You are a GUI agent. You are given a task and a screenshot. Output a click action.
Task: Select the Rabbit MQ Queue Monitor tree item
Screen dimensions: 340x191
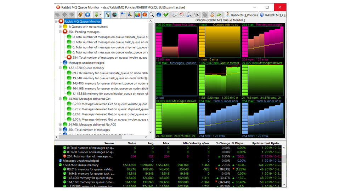(x=82, y=22)
